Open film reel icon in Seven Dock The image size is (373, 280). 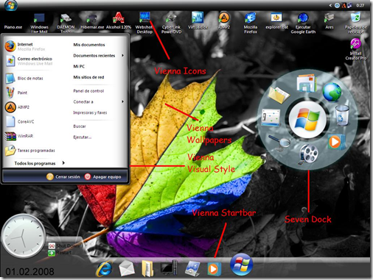[x=308, y=154]
